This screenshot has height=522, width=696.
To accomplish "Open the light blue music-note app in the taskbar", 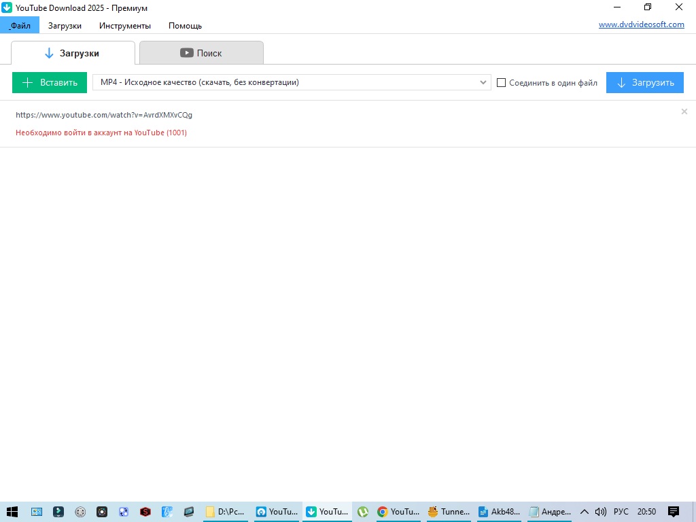I will tap(167, 512).
